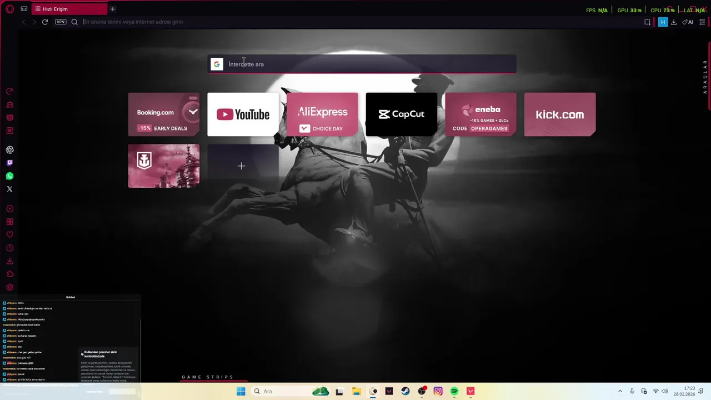The image size is (711, 400).
Task: Go back with the left arrow
Action: pyautogui.click(x=23, y=22)
